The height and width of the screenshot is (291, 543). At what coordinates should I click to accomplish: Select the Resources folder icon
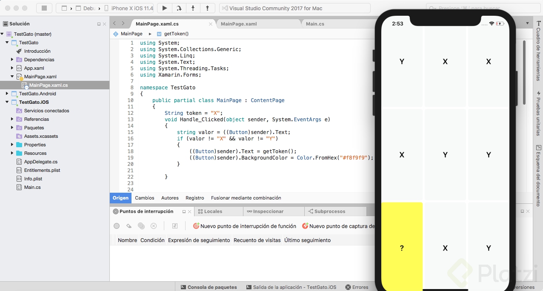[19, 153]
